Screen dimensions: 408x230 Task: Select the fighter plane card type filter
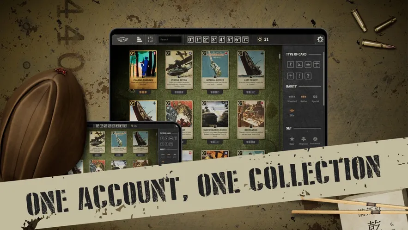[x=290, y=76]
